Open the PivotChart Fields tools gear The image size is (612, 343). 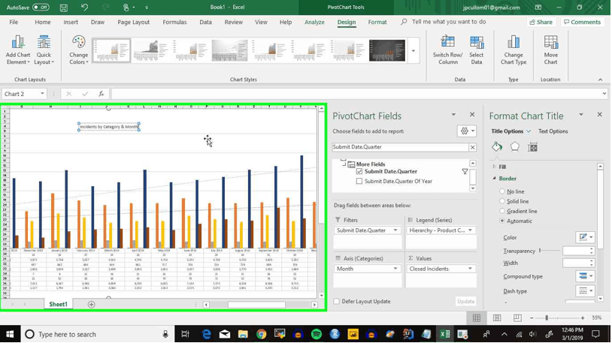coord(467,131)
